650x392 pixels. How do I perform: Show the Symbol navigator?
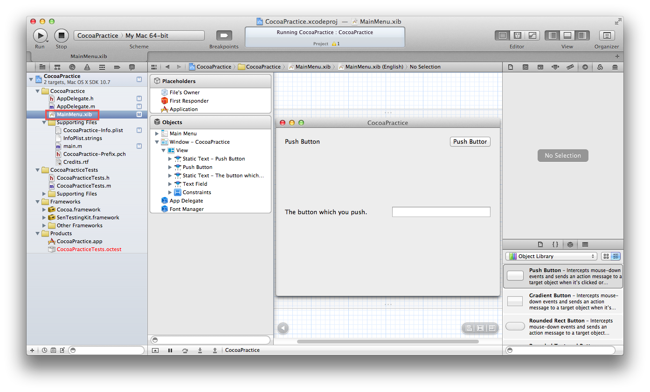click(57, 67)
